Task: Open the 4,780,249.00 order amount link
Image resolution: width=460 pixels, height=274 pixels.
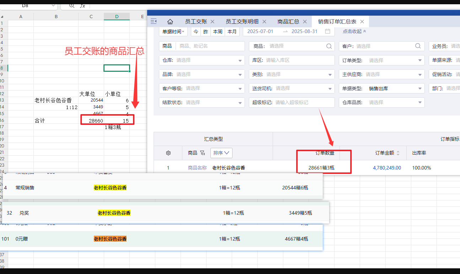Action: pyautogui.click(x=387, y=168)
